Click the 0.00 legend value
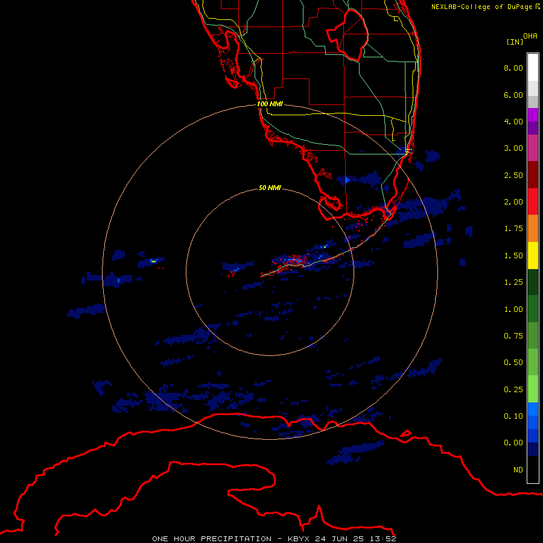The image size is (543, 543). [513, 443]
